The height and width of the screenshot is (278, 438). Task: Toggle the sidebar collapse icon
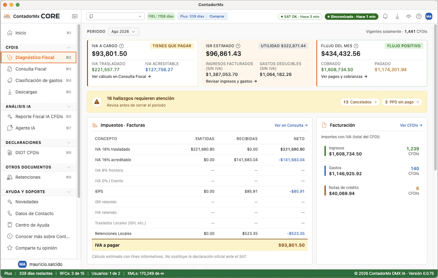pos(74,16)
